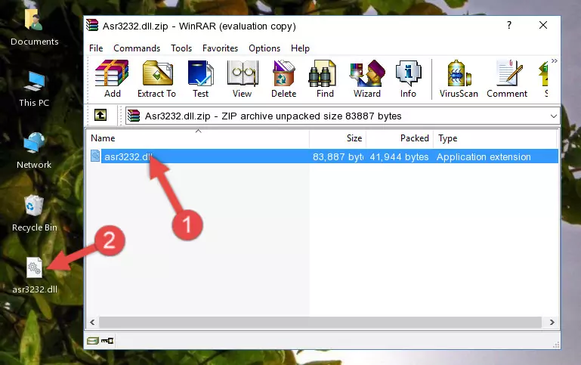Select the Documents desktop icon
581x365 pixels.
pos(35,28)
